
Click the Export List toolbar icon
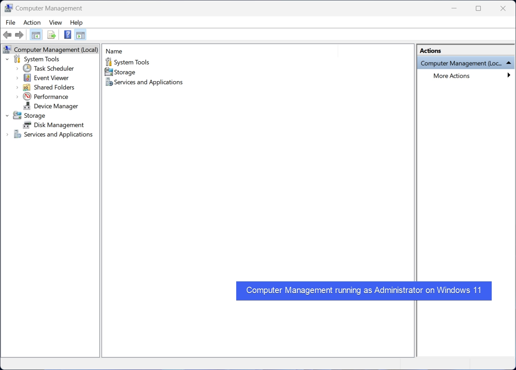pyautogui.click(x=52, y=35)
